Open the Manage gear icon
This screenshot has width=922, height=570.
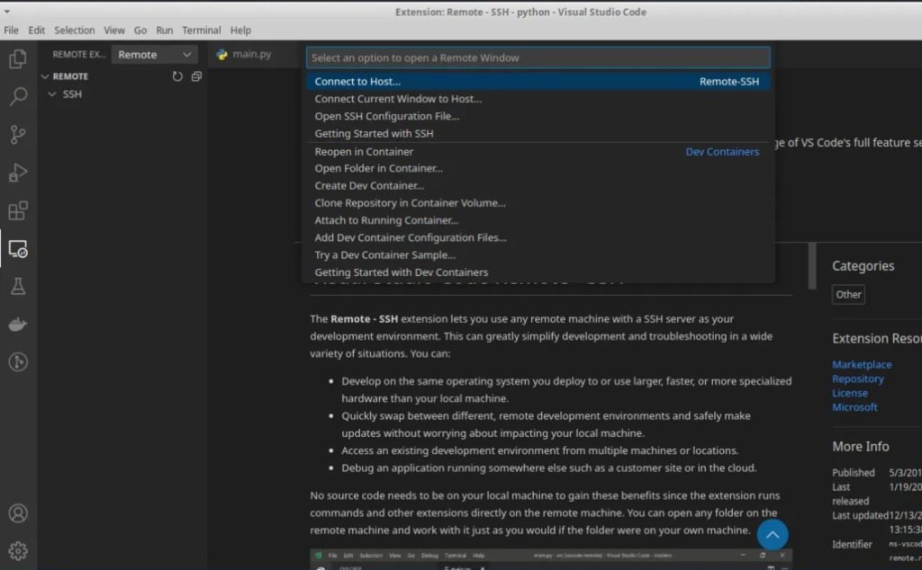(18, 551)
